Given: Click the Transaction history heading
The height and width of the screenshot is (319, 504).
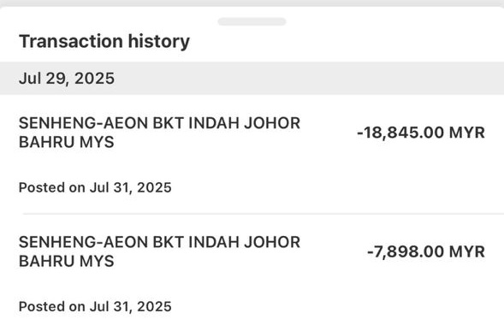Looking at the screenshot, I should tap(104, 41).
